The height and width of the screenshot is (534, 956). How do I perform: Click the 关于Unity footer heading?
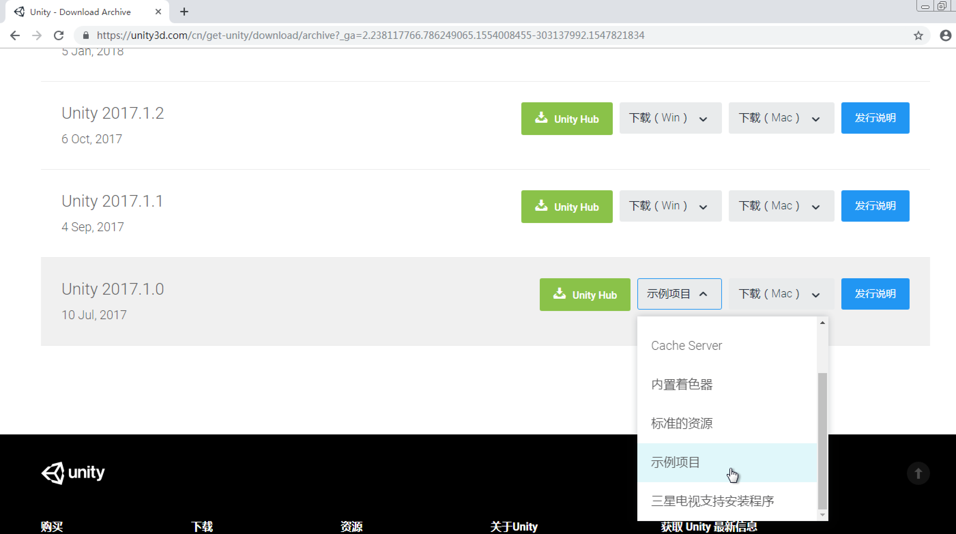[514, 526]
